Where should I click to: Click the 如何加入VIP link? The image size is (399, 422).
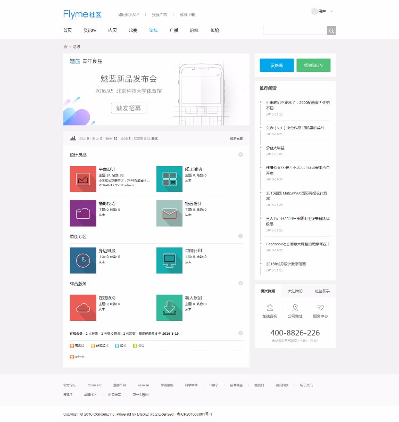128,15
